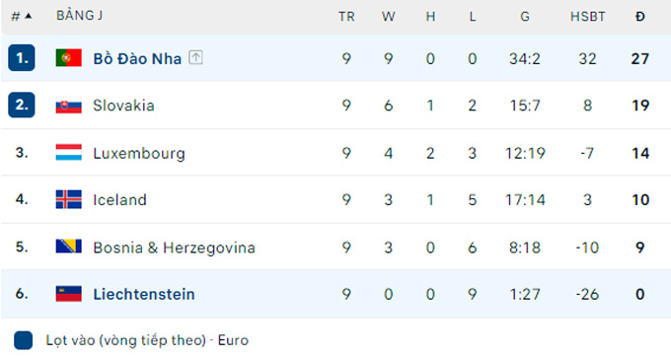This screenshot has height=359, width=671.
Task: Open the Liechtenstein team link
Action: click(x=144, y=294)
